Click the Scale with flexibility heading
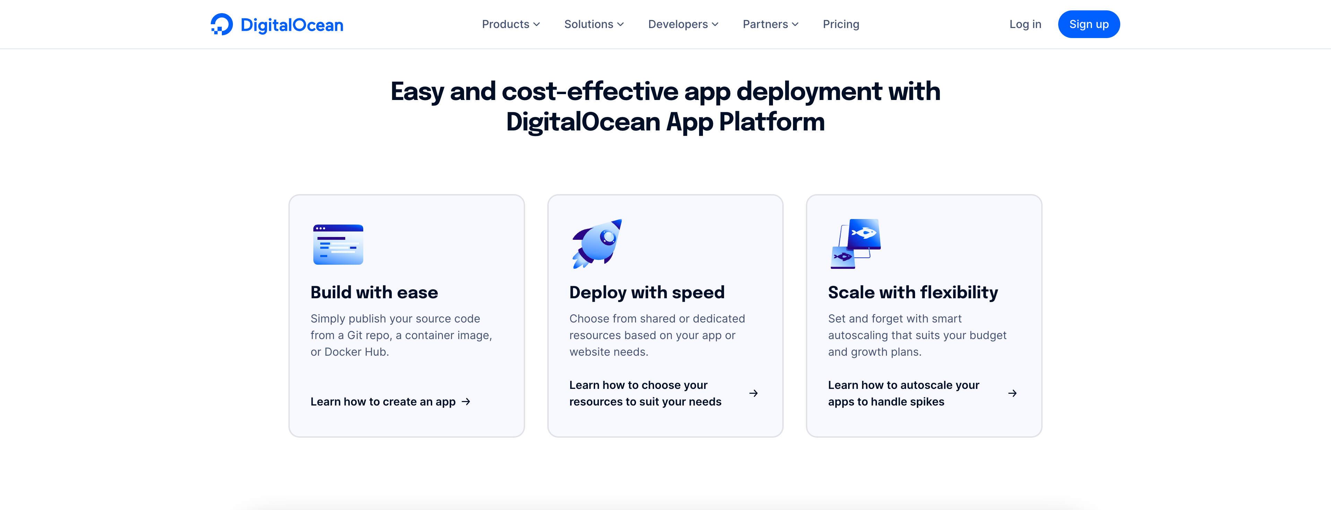Screen dimensions: 1331x510 913,292
